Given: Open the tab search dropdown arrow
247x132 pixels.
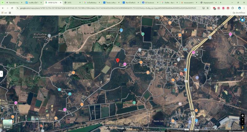Looking at the screenshot, I should [x=2, y=3].
